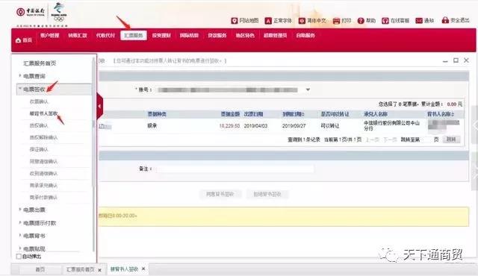Image resolution: width=478 pixels, height=276 pixels.
Task: Open 汇票服务 menu
Action: 134,35
